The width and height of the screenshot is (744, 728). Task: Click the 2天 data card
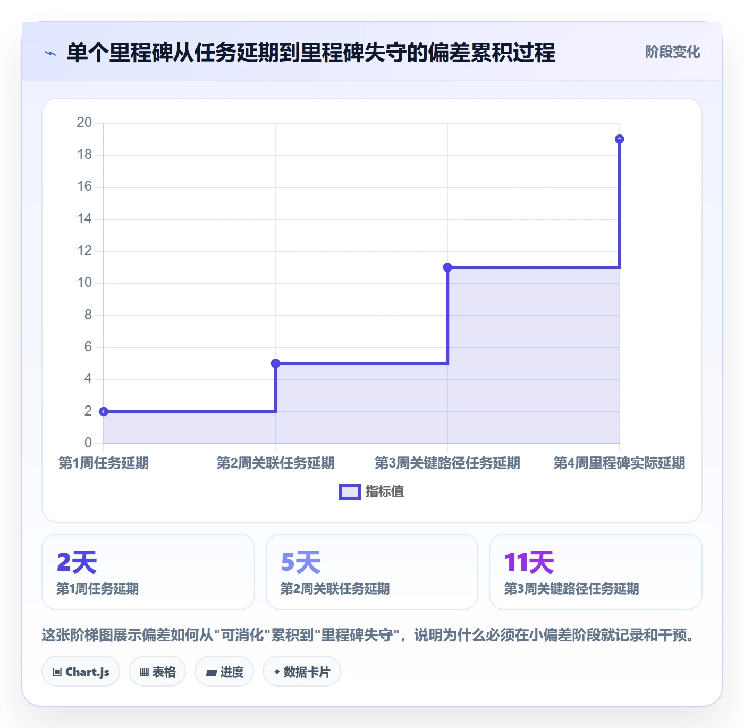[x=148, y=572]
